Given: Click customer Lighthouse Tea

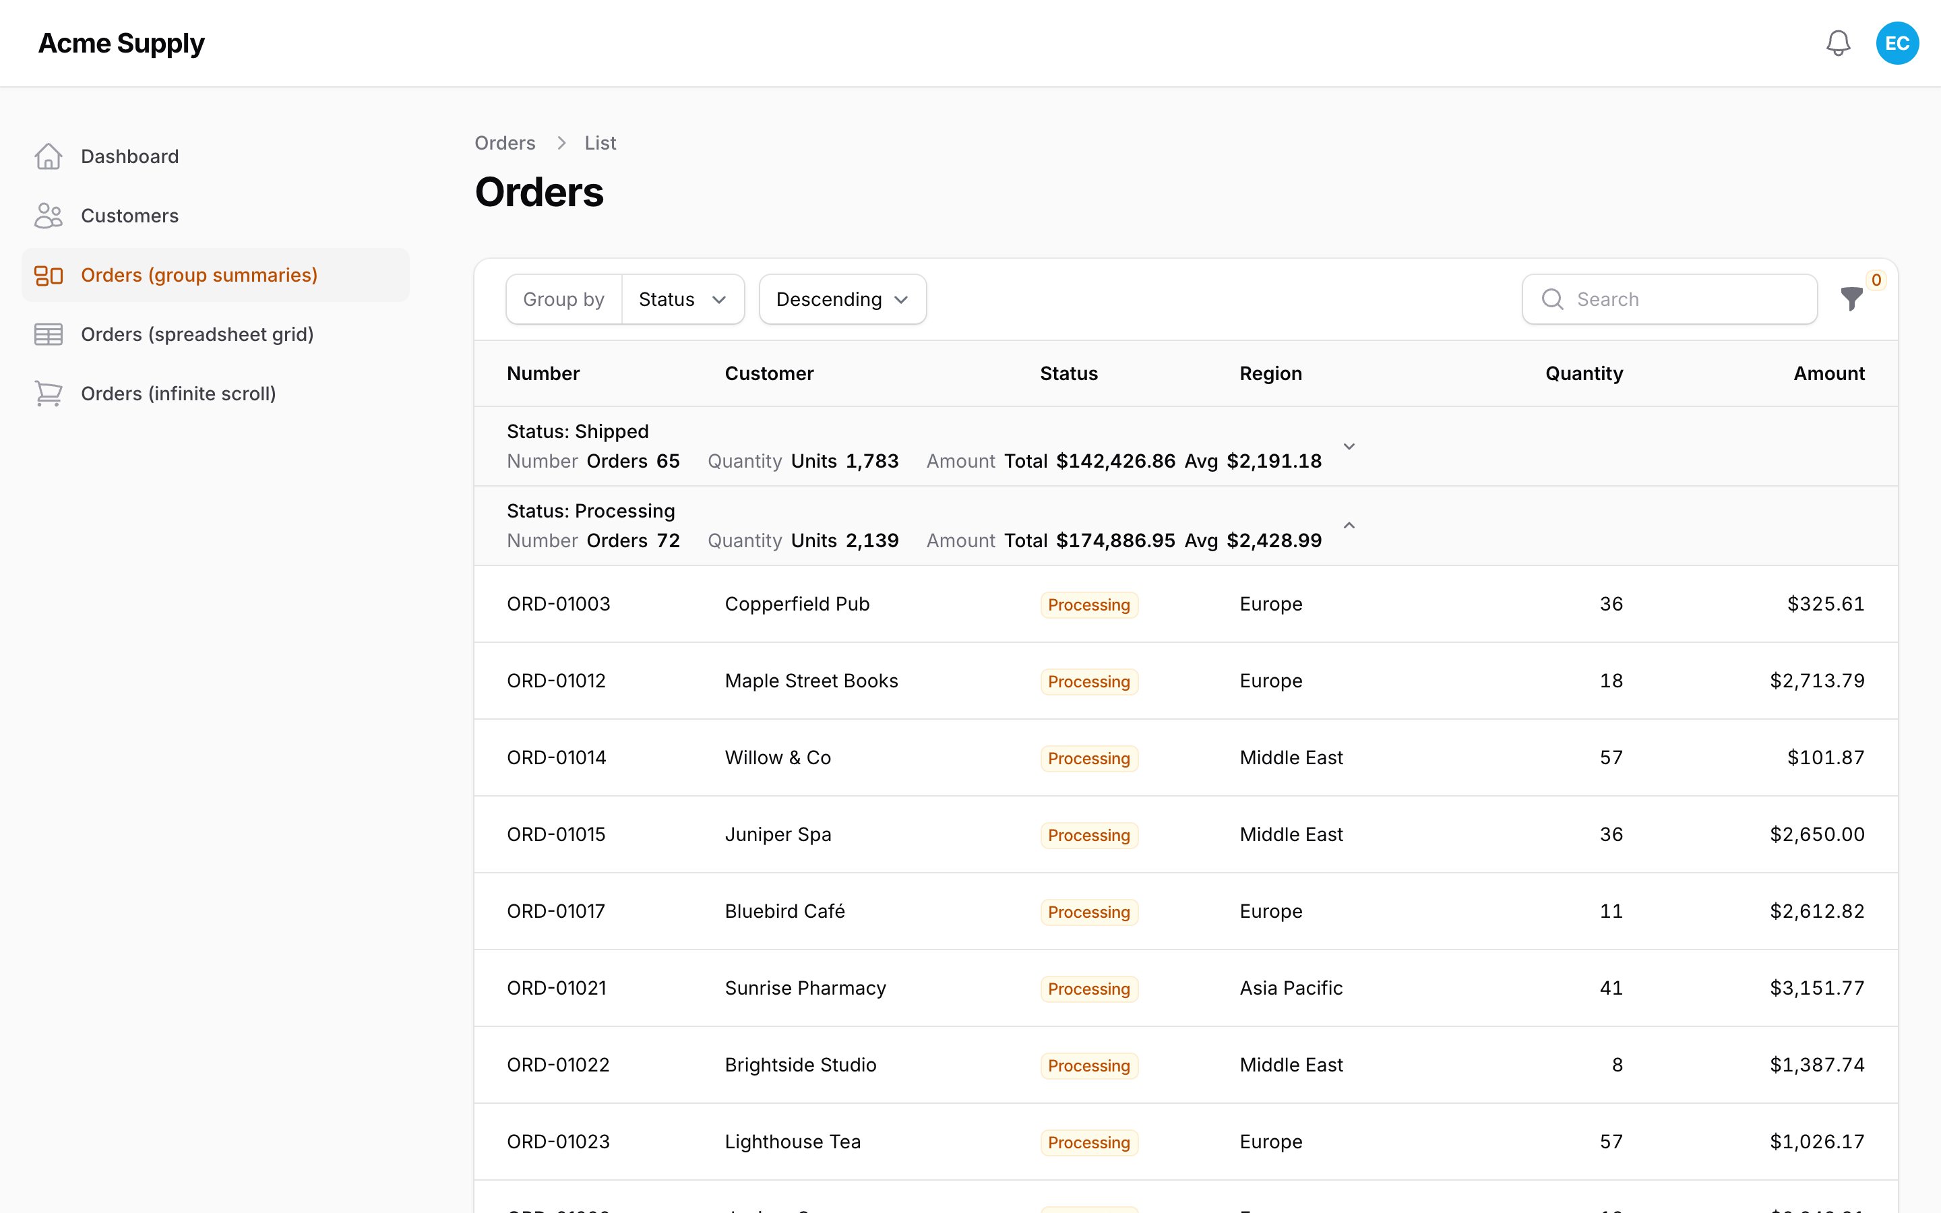Looking at the screenshot, I should click(793, 1142).
